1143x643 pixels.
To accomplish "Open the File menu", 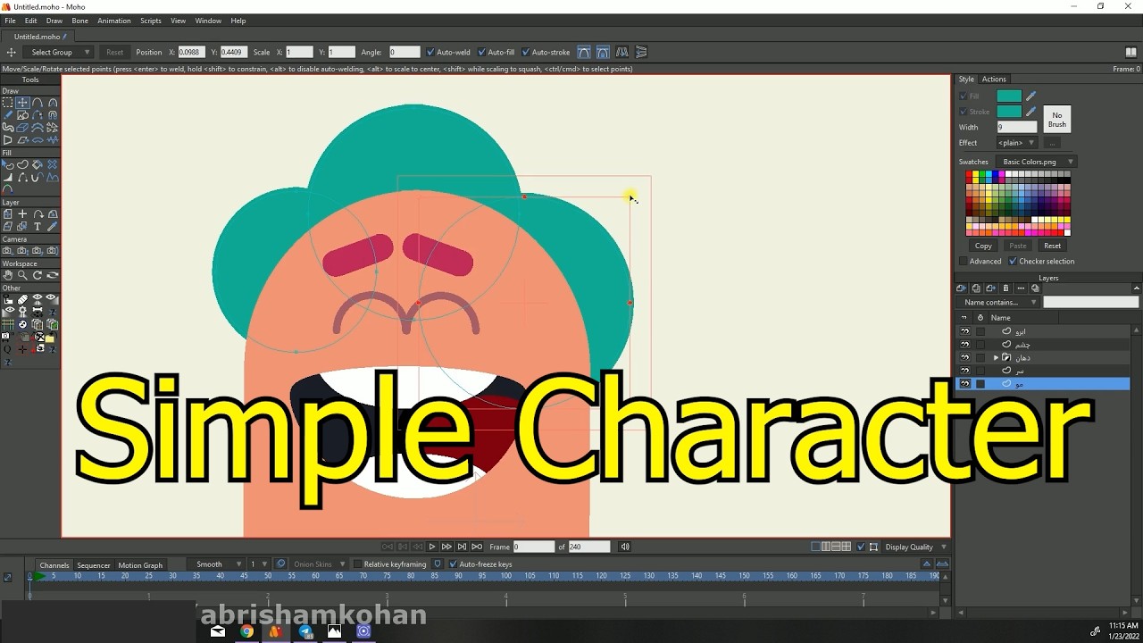I will (x=10, y=21).
